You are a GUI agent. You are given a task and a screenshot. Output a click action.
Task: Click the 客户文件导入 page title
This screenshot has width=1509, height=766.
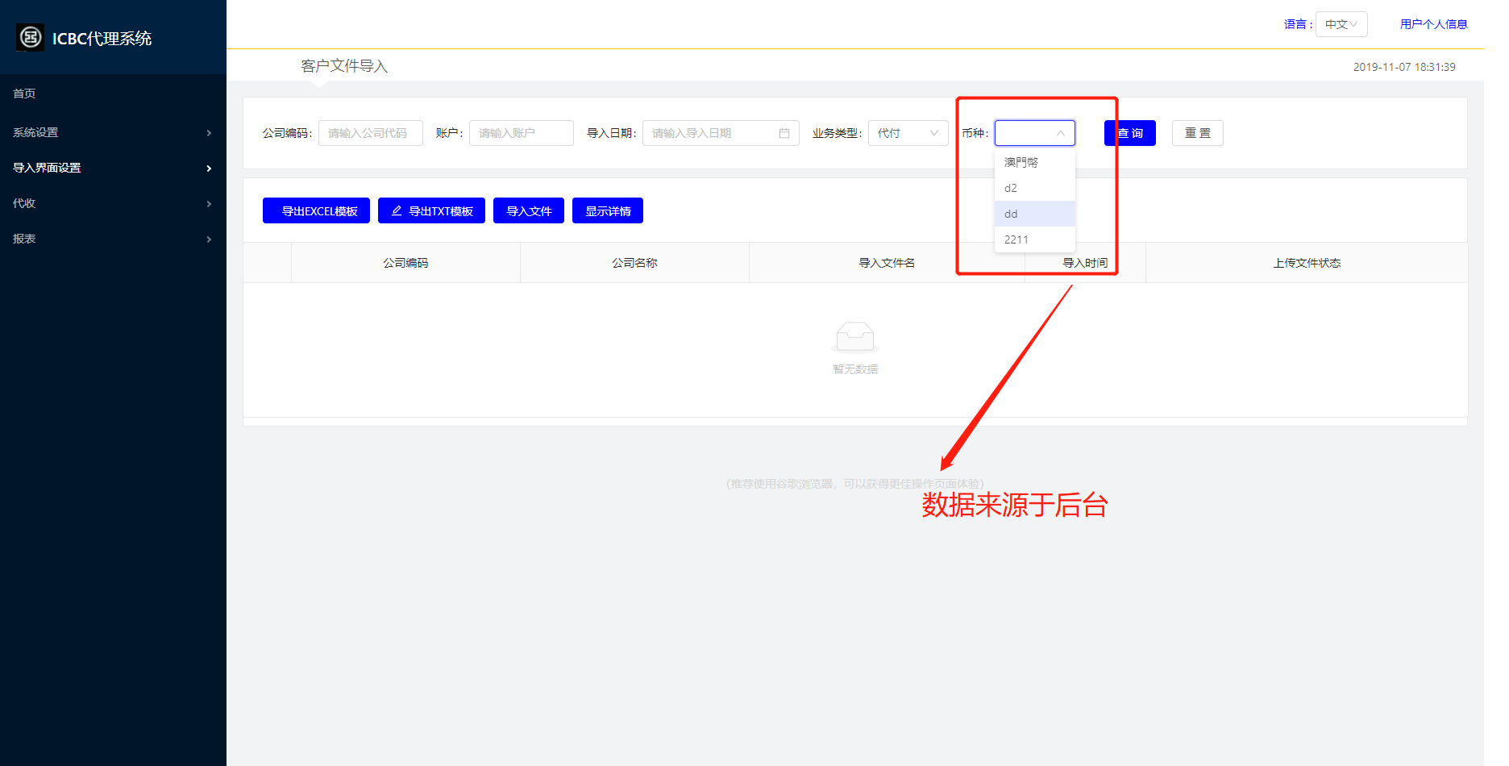344,66
